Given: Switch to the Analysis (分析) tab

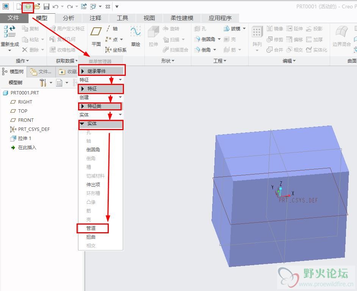Looking at the screenshot, I should coord(69,18).
